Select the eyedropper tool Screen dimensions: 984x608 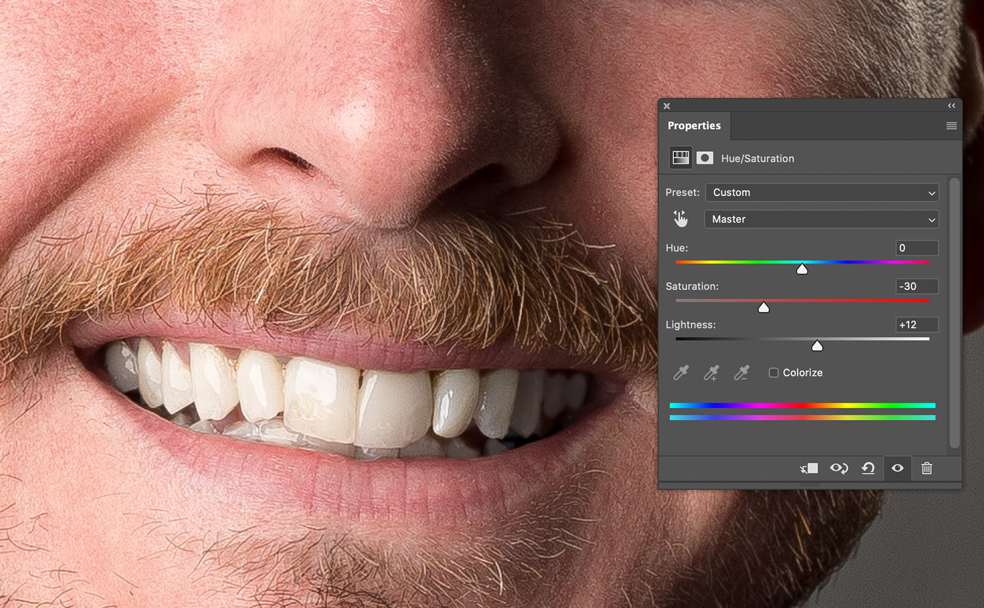click(681, 373)
